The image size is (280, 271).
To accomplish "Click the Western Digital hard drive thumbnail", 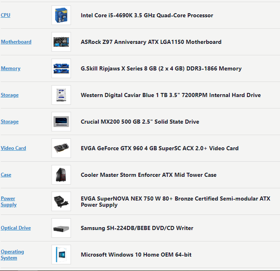I will click(61, 95).
